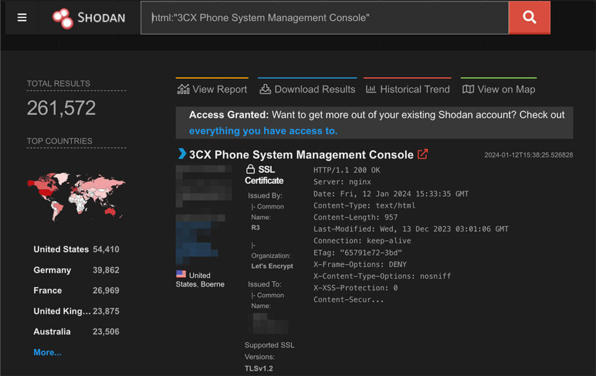Click the United States count 54,410
The width and height of the screenshot is (596, 376).
click(106, 249)
